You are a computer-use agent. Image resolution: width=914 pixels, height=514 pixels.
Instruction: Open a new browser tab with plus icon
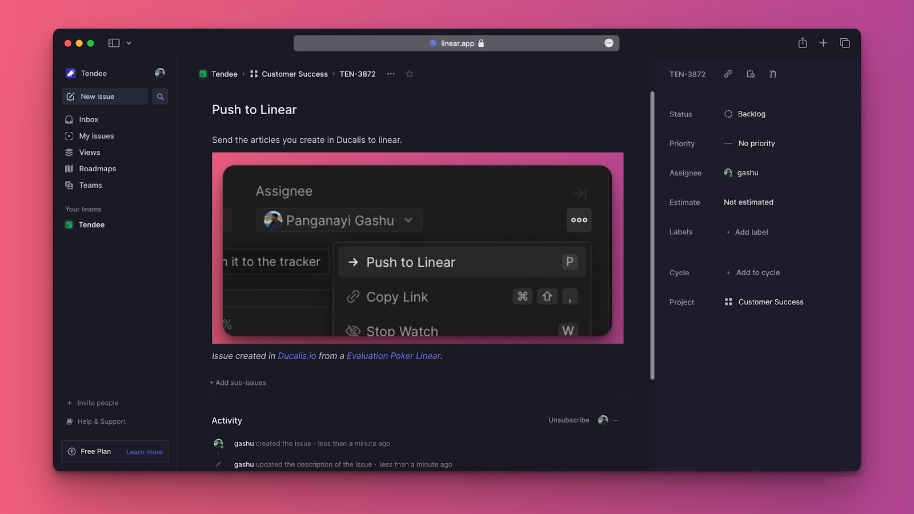click(823, 43)
